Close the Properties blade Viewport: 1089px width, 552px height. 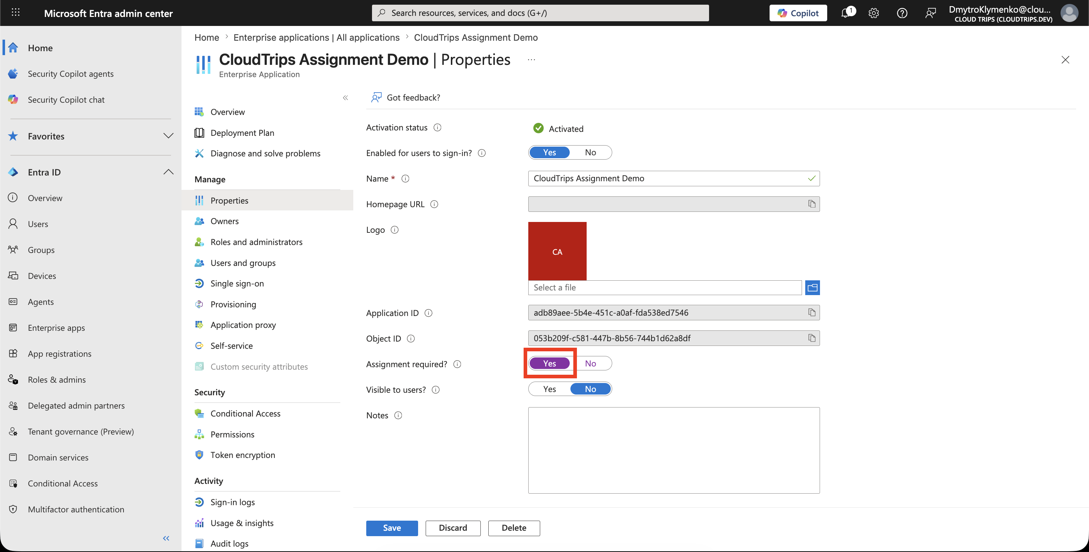click(1065, 60)
